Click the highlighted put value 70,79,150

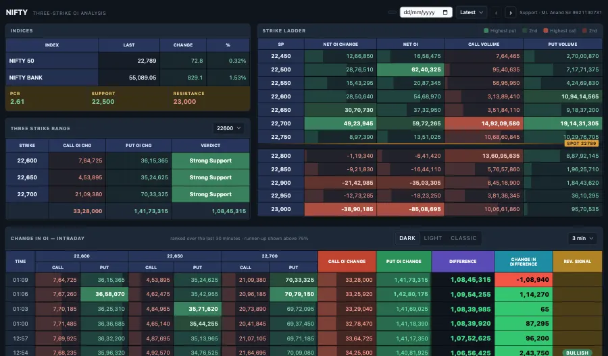(294, 294)
